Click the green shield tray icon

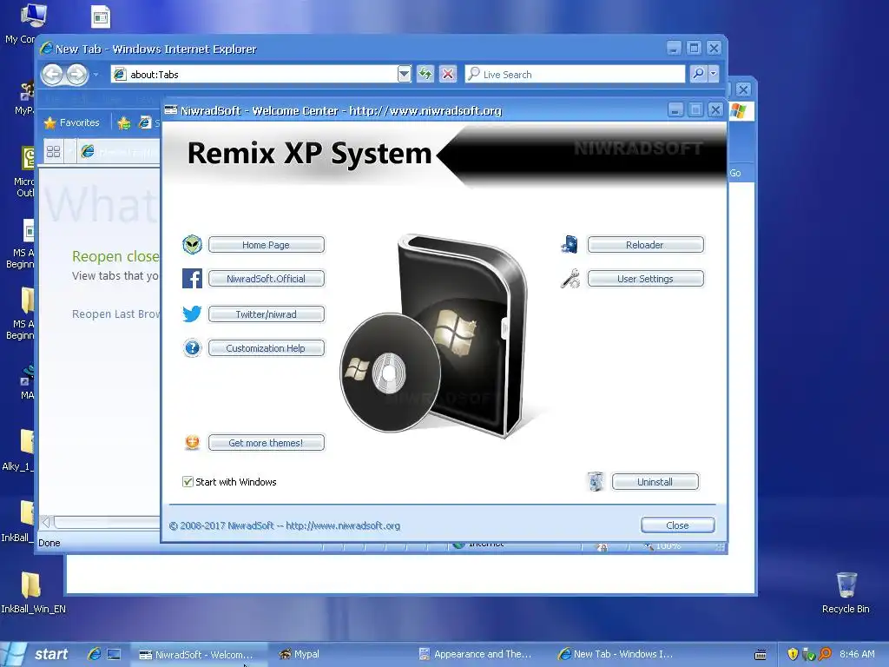(808, 654)
